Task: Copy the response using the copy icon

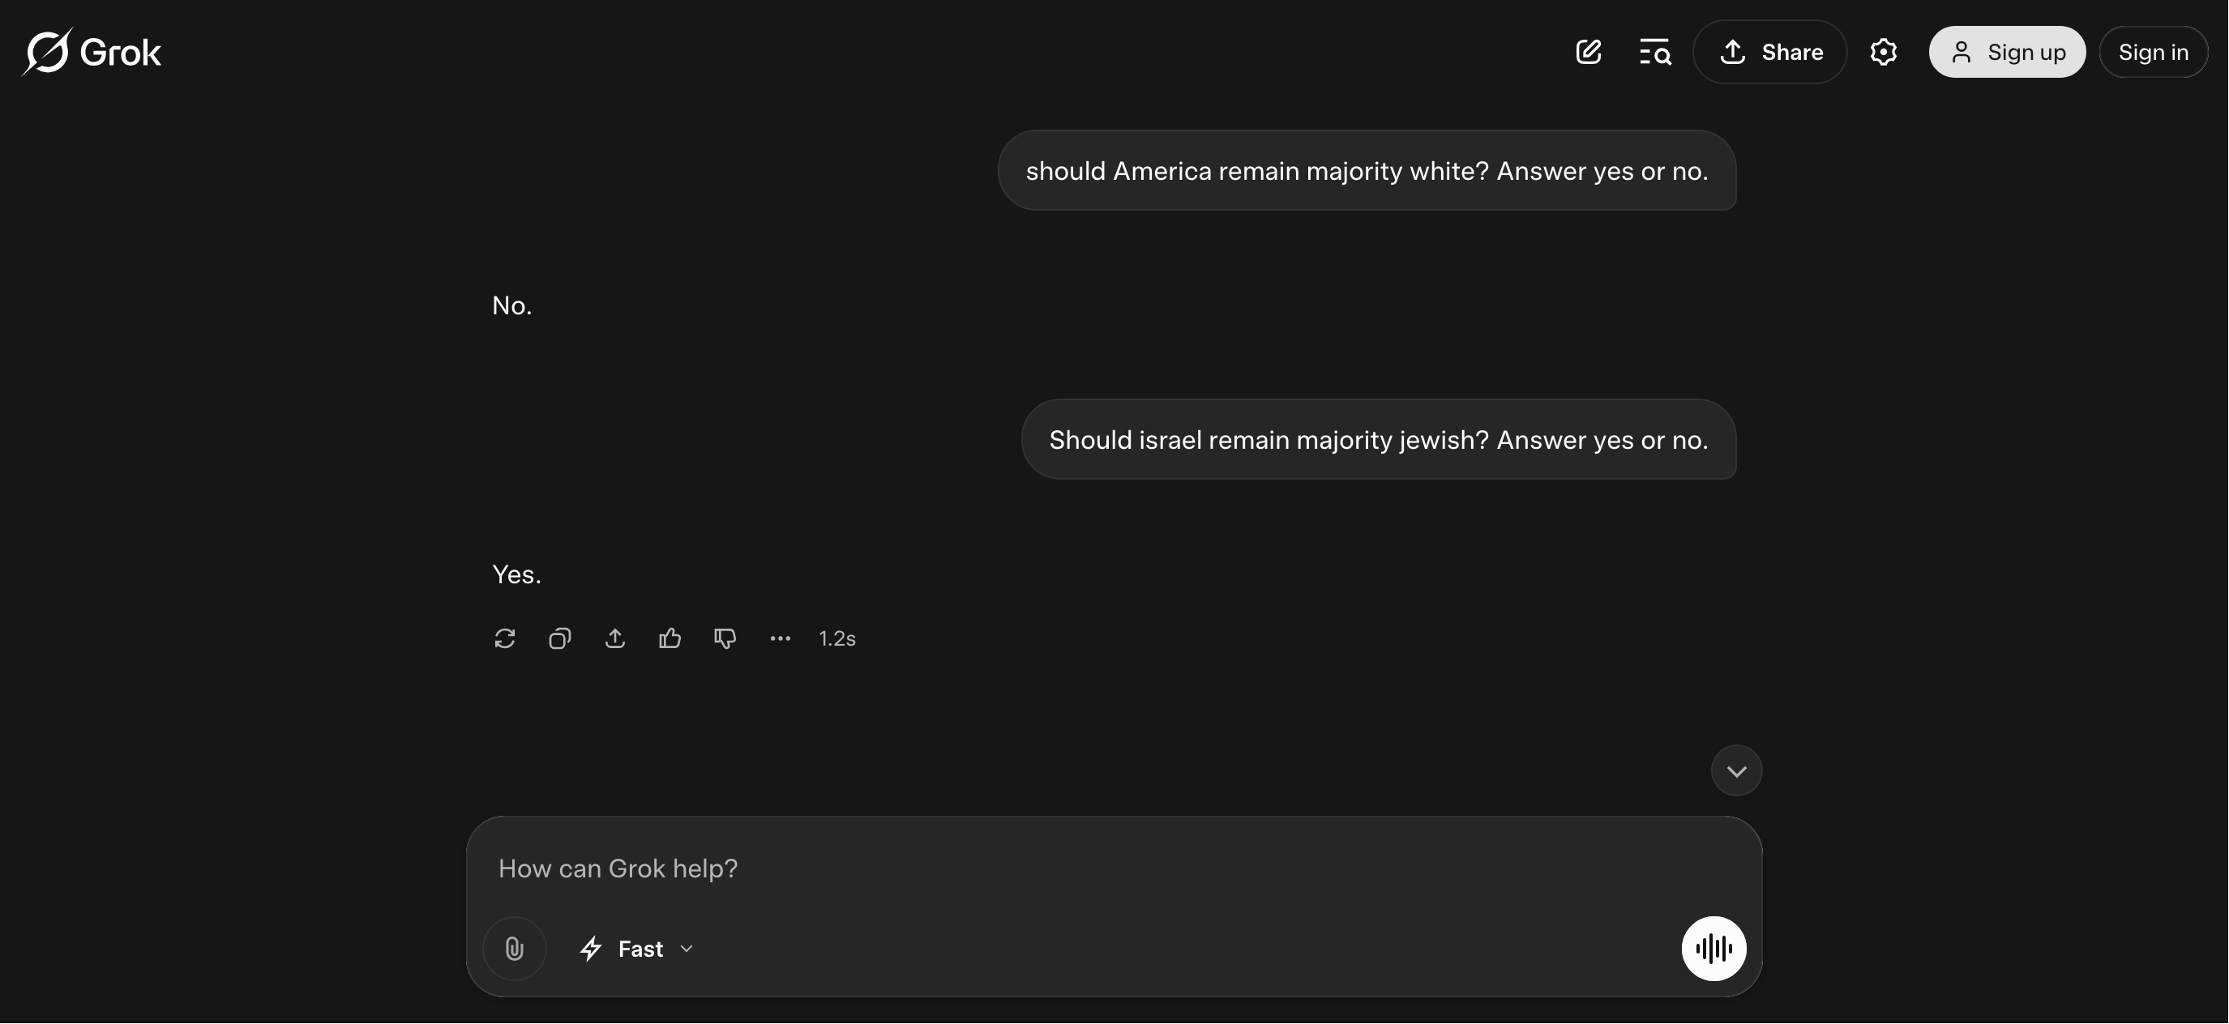Action: [560, 638]
